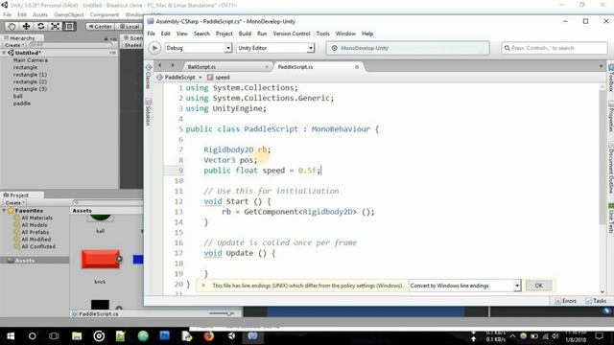Navigate forward with the right arrow in MonoDevelop

point(173,65)
